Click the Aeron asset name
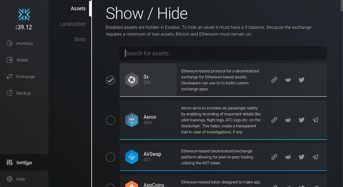343x187 pixels. click(150, 117)
